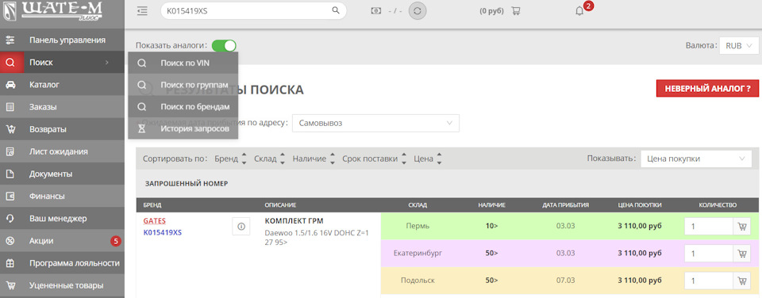The image size is (762, 298).
Task: Click the КОМПЛЕКТ ГРМ description
Action: (x=294, y=221)
